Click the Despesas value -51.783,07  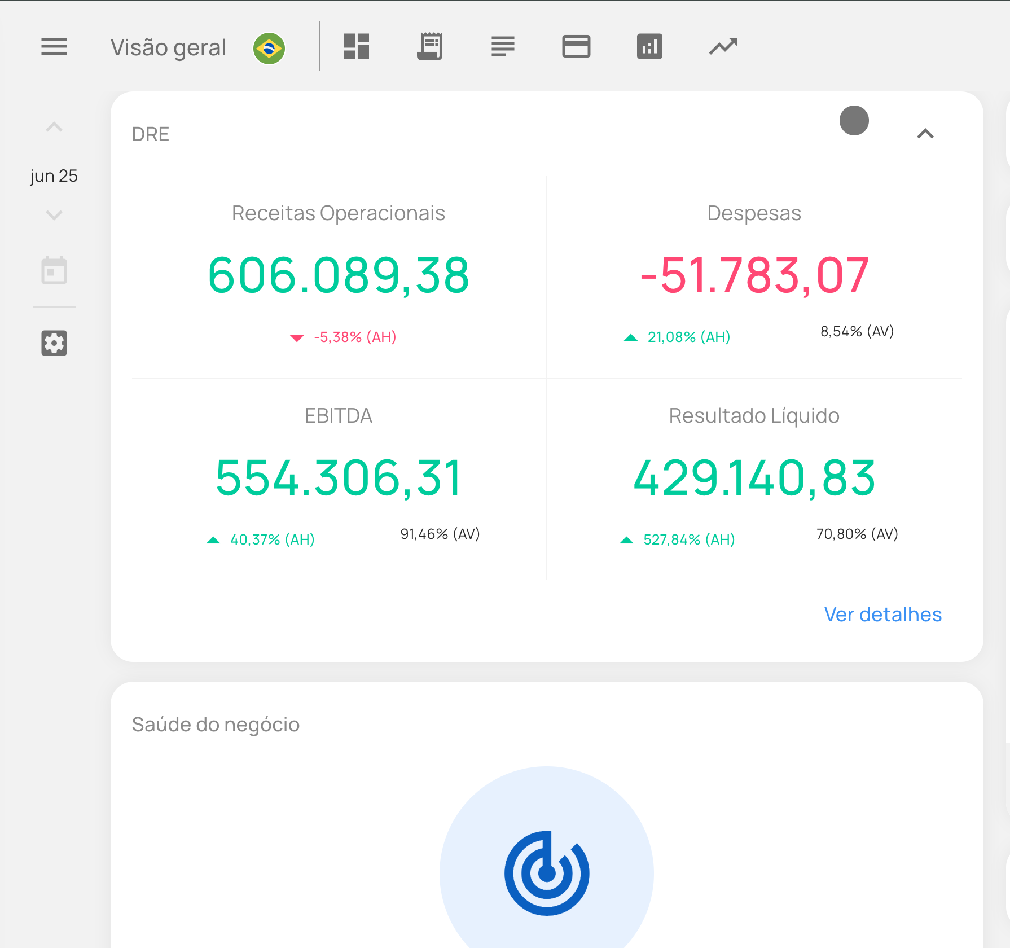coord(754,275)
